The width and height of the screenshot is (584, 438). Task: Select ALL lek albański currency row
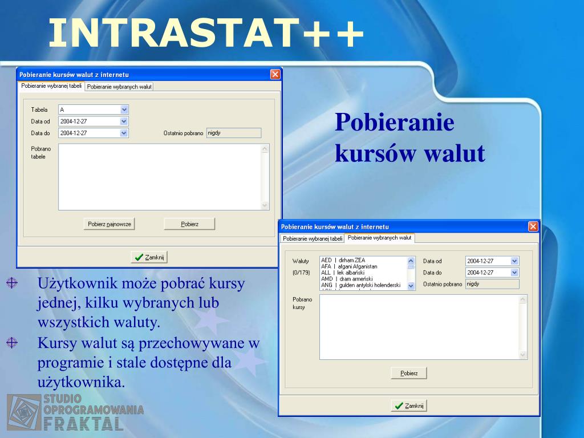363,273
